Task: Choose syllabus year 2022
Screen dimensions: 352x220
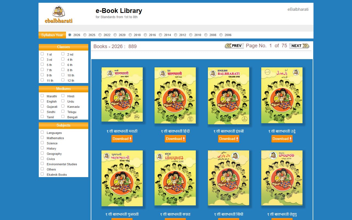Action: click(100, 35)
